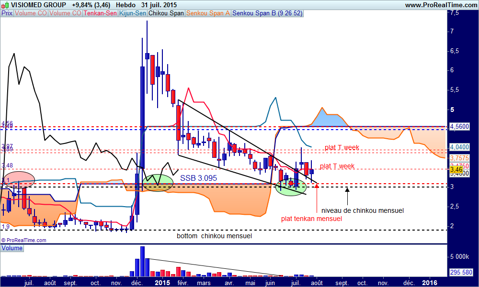Select the Volume CO tab beside Tenkan-Sen
This screenshot has width=479, height=287.
tap(65, 13)
